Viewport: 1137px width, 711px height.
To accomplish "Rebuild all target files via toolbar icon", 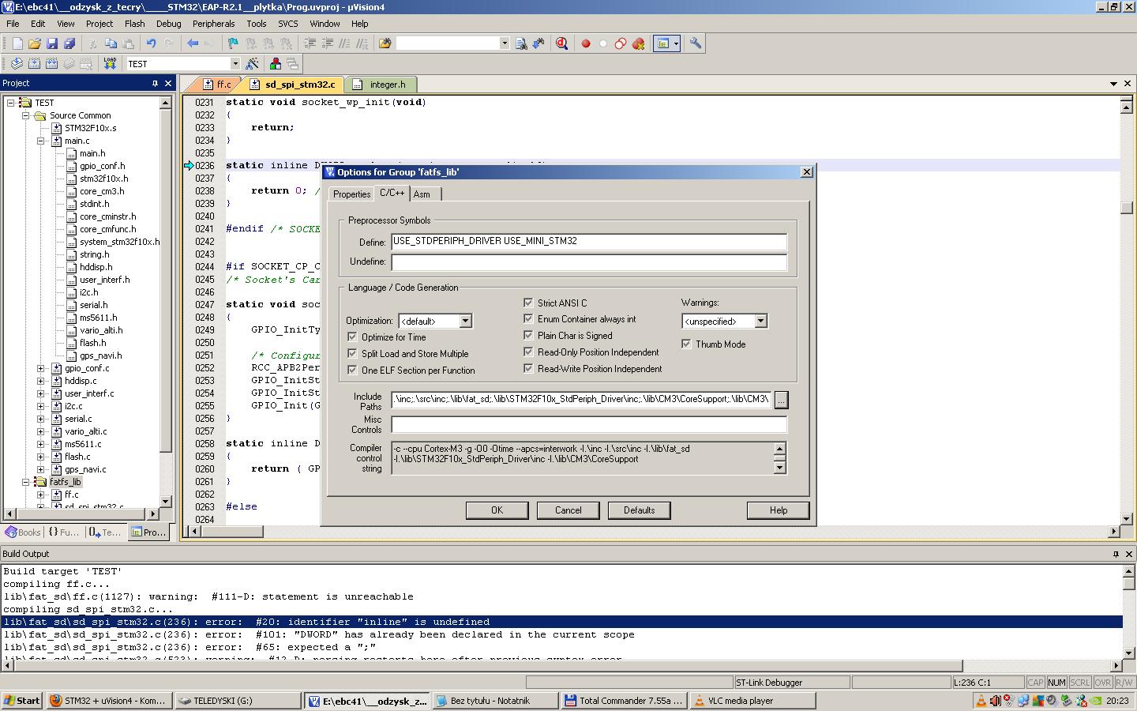I will point(51,63).
